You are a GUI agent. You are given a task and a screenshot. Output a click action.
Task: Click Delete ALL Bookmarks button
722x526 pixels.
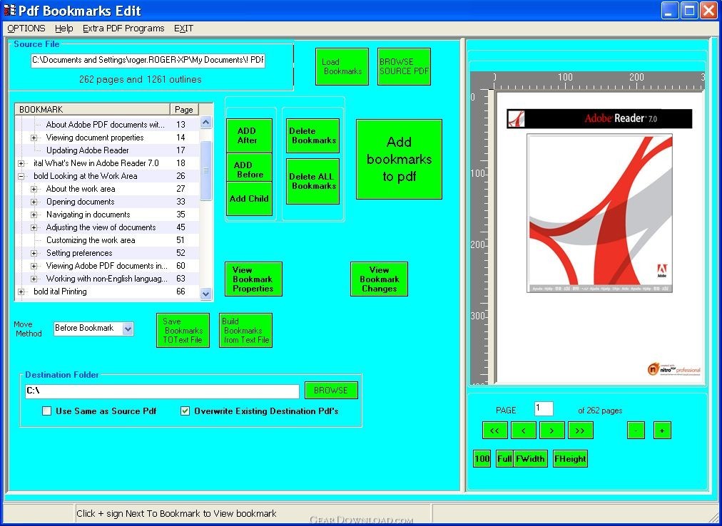[x=312, y=181]
